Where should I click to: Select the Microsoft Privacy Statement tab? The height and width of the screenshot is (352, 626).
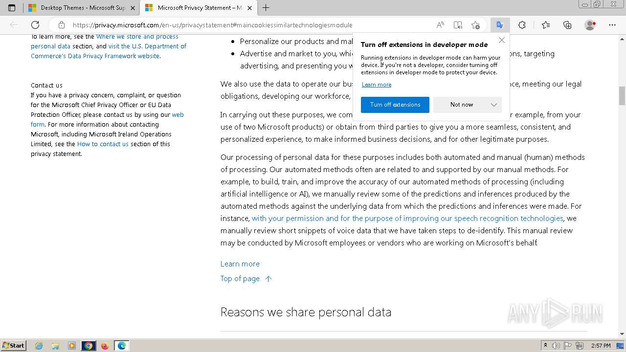click(x=198, y=8)
